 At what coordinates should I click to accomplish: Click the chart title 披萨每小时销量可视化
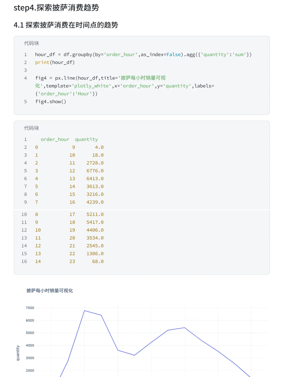(50, 291)
